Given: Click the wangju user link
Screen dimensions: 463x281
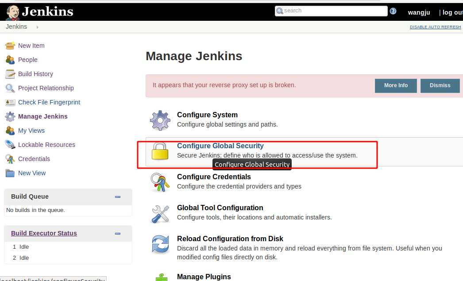Looking at the screenshot, I should tap(419, 12).
